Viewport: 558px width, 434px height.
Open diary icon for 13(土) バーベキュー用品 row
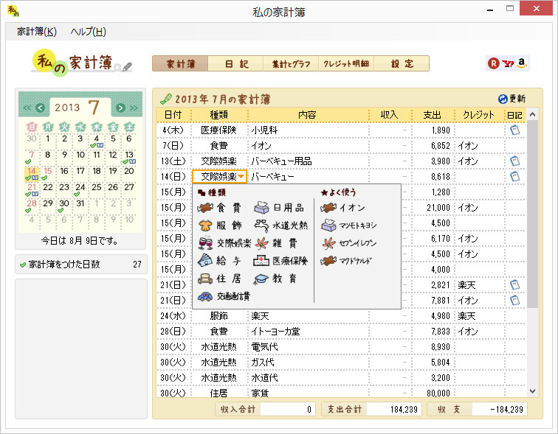514,161
